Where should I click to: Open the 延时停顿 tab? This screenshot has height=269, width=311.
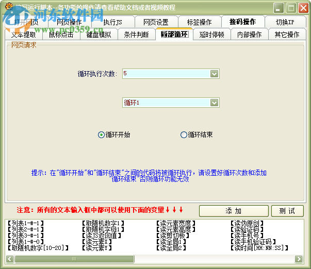point(212,35)
